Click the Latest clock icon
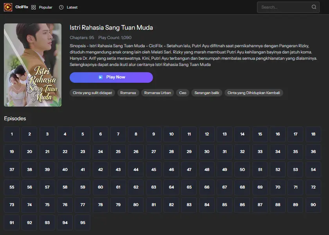Viewport: 329px width, 235px height. (x=61, y=7)
